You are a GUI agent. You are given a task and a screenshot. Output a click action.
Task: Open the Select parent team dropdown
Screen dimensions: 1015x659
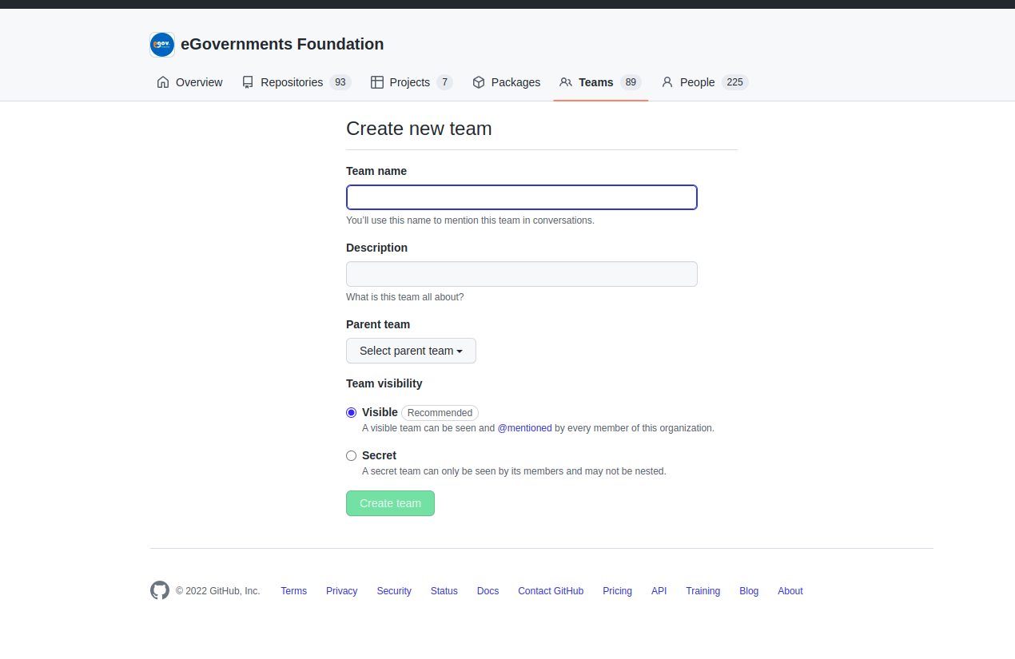point(411,351)
